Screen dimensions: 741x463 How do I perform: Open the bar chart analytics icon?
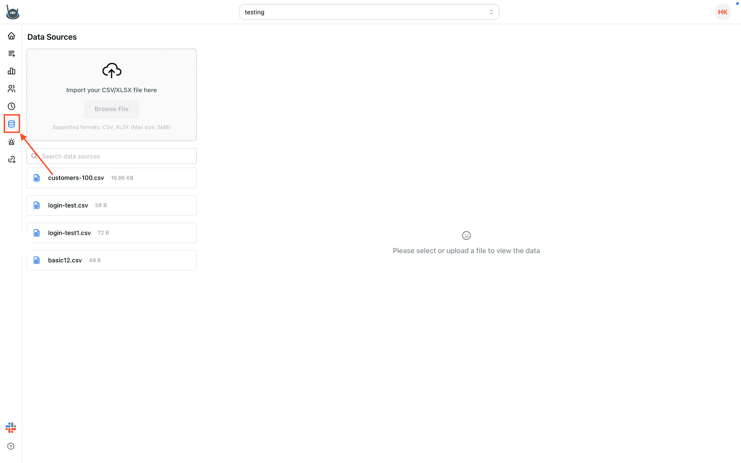[x=12, y=71]
